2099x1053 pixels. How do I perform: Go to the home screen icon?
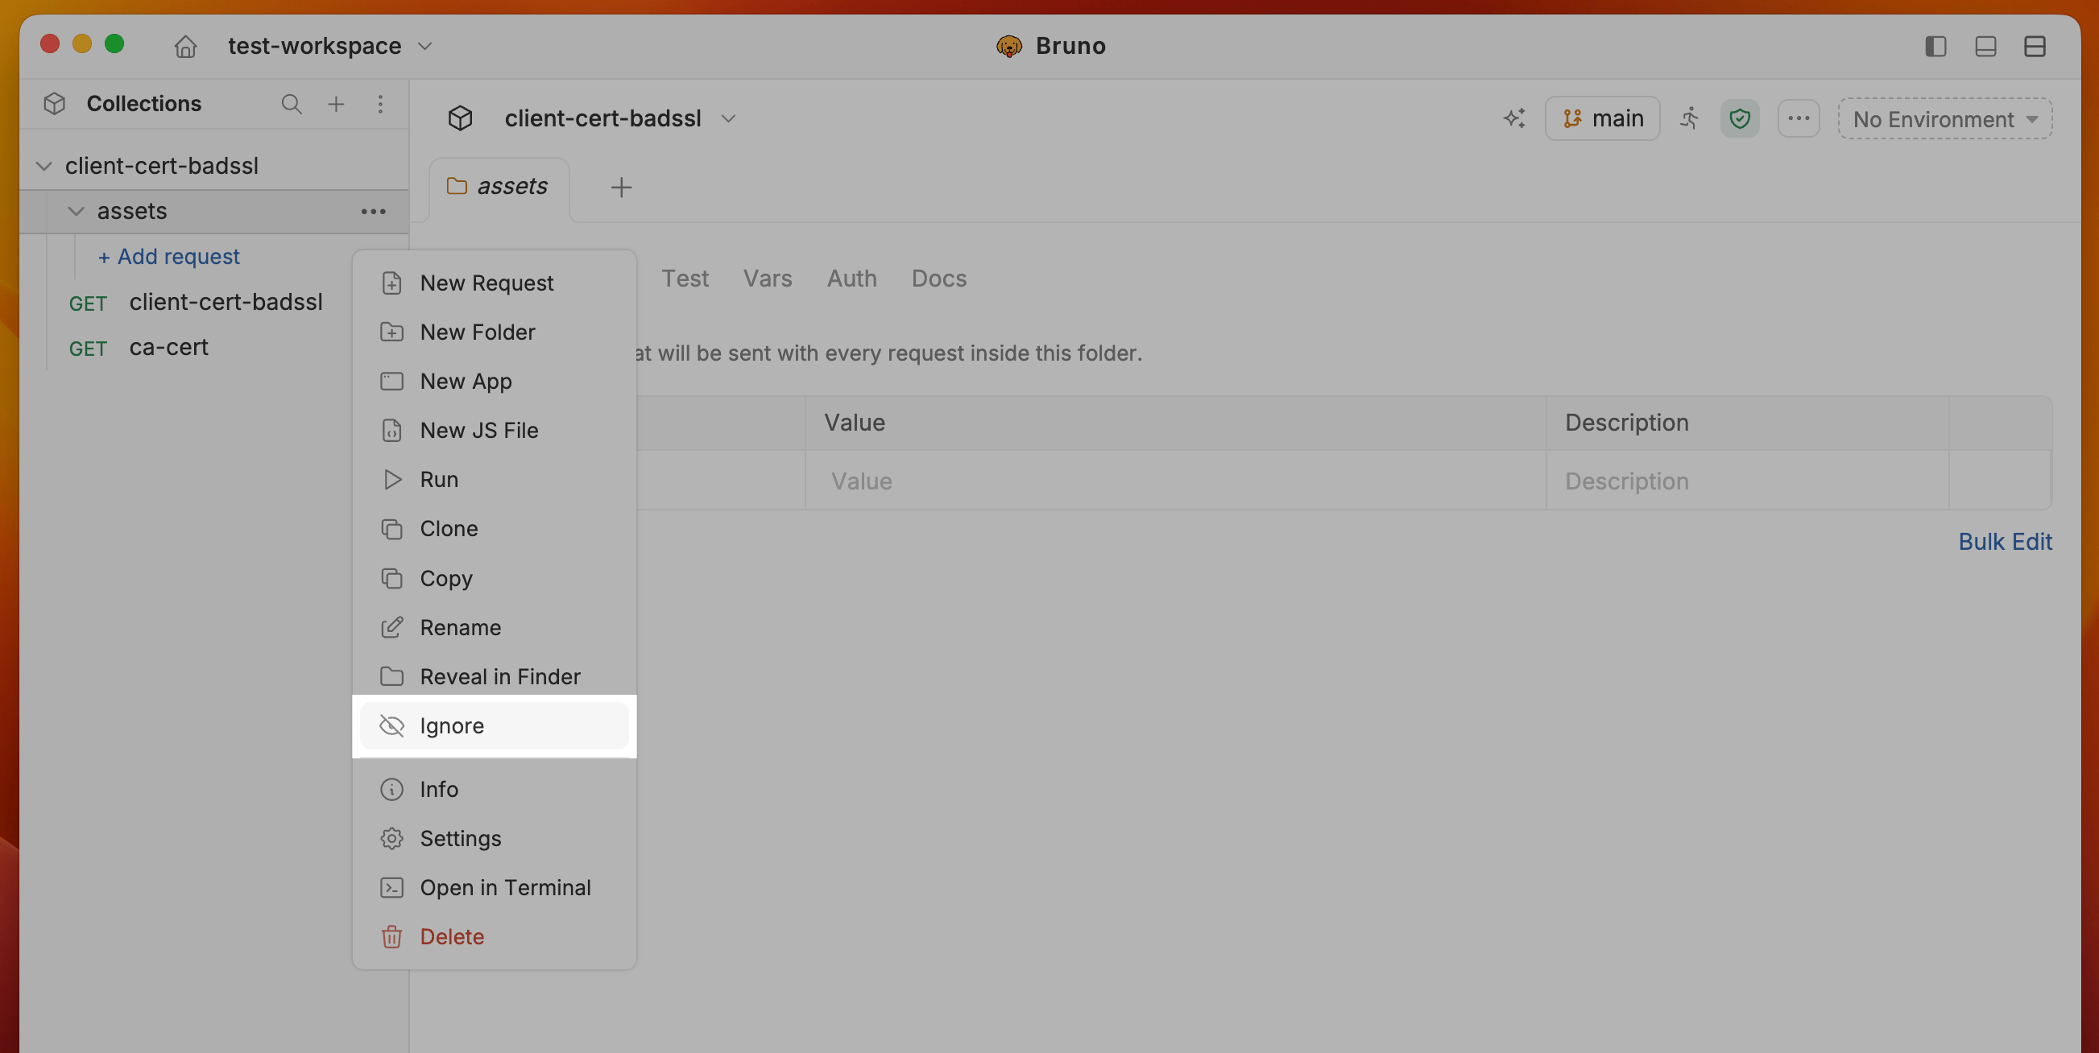coord(185,47)
